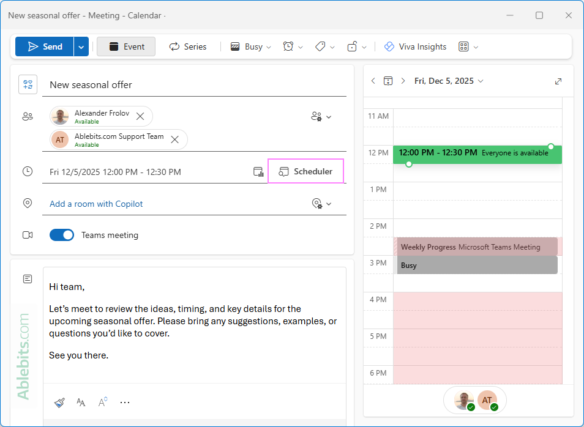
Task: Expand the calendar pane to full view
Action: click(558, 81)
